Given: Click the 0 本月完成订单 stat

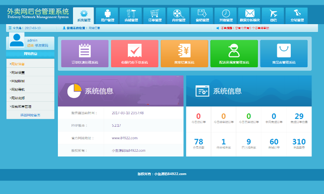Looking at the screenshot, I should click(274, 119).
